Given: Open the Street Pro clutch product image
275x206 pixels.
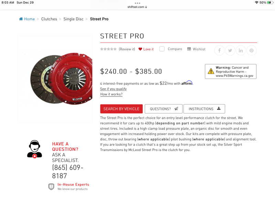Looking at the screenshot, I should 55,79.
